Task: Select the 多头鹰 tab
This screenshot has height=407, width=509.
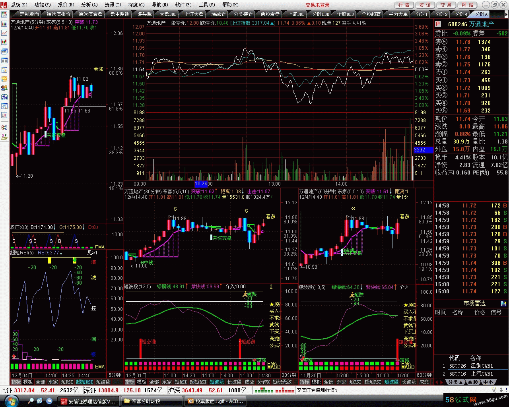Action: click(145, 14)
